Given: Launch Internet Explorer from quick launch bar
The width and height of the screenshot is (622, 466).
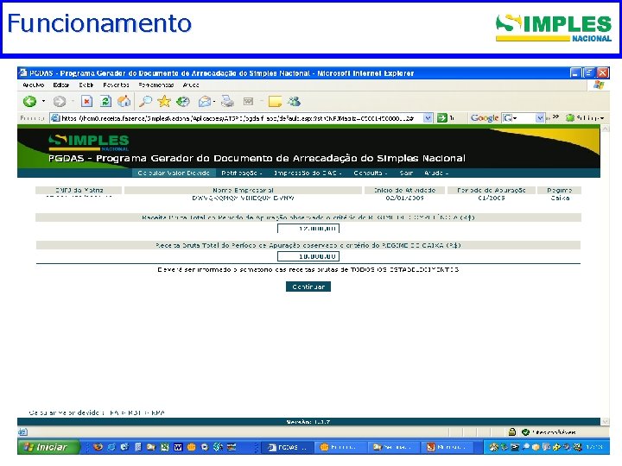Looking at the screenshot, I should tap(111, 447).
